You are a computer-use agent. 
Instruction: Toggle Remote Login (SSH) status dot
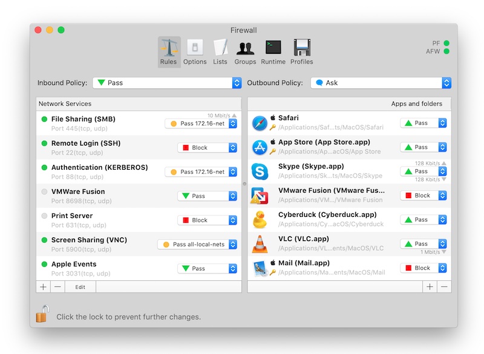[x=44, y=143]
